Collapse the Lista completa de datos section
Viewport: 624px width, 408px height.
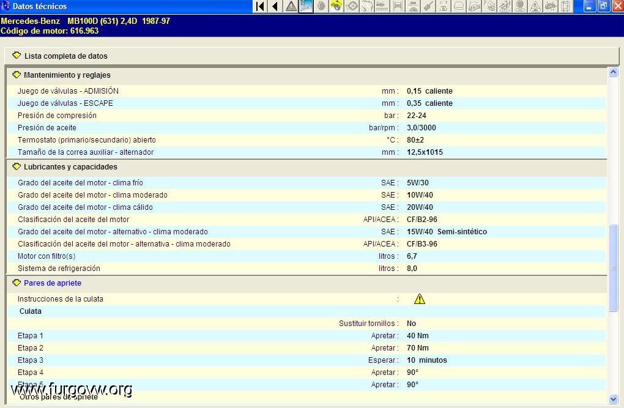click(x=17, y=55)
